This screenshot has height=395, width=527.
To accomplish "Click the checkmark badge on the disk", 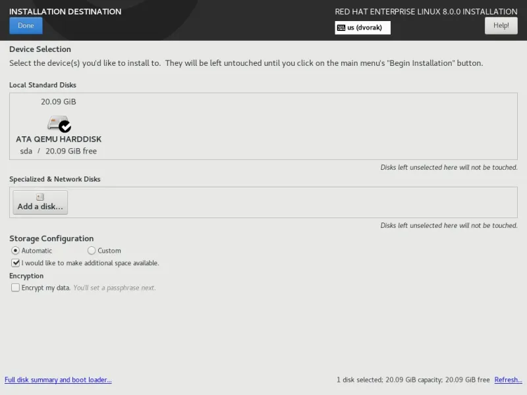I will (65, 126).
